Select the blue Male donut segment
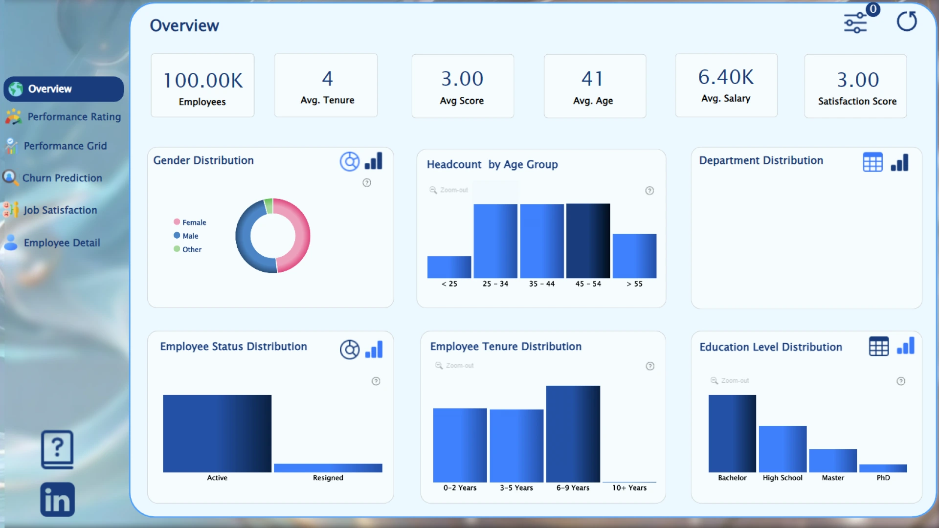 click(x=245, y=240)
